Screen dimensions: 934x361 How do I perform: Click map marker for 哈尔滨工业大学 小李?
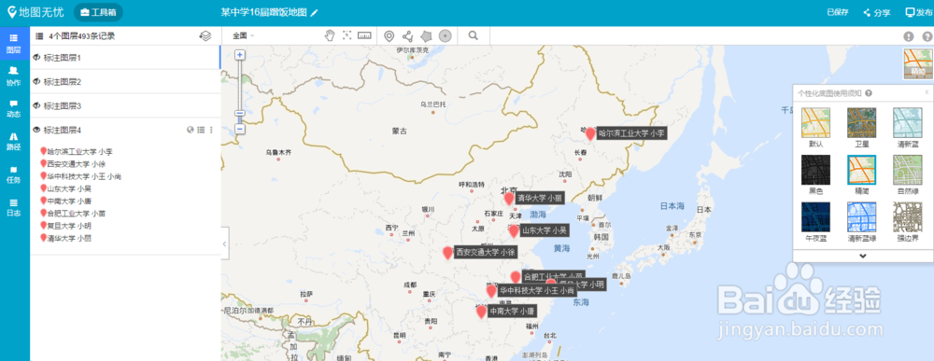(x=590, y=133)
